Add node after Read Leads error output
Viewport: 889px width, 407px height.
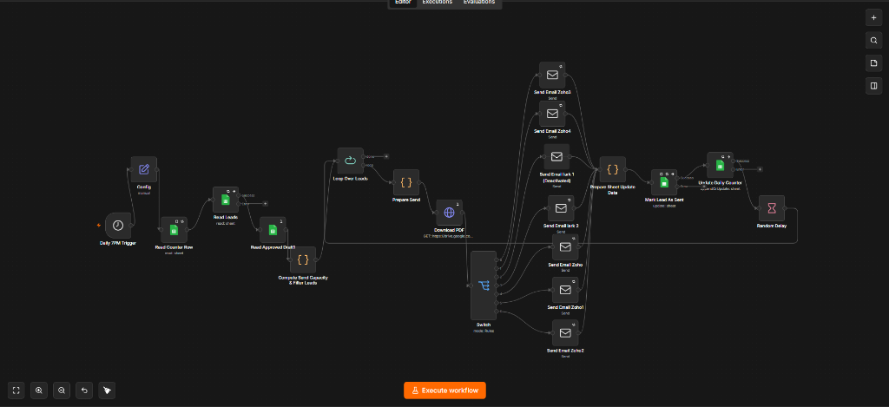tap(265, 203)
